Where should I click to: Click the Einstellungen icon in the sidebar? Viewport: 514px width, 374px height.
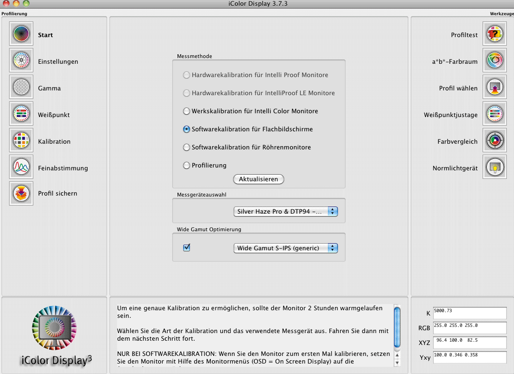[x=21, y=61]
